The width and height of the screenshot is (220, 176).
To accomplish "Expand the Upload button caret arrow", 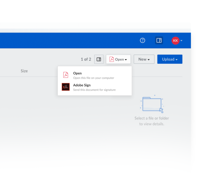I will click(177, 60).
